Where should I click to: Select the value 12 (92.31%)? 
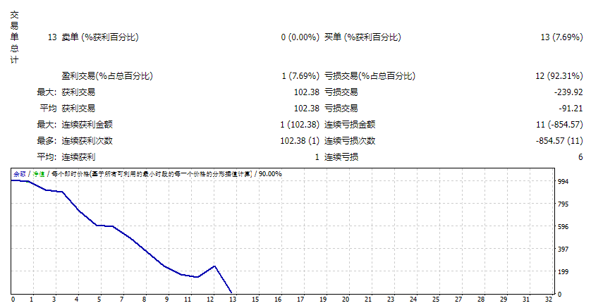click(559, 76)
